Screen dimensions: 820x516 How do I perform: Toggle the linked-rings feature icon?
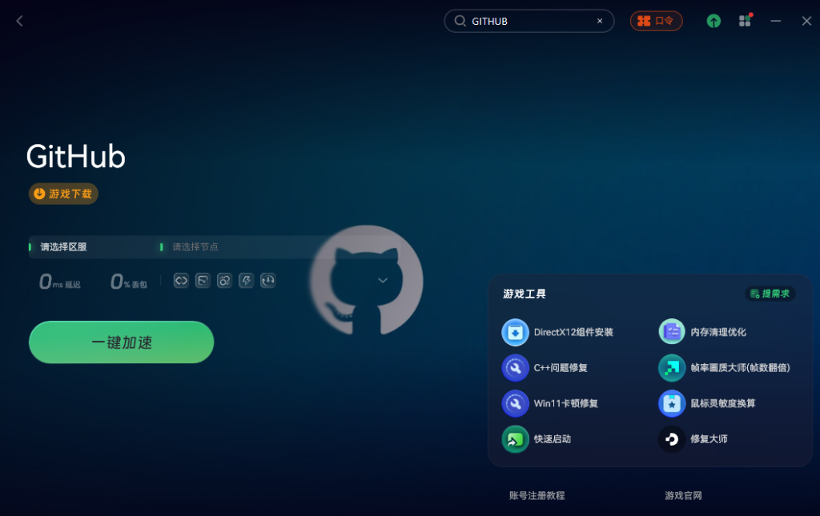(x=224, y=280)
